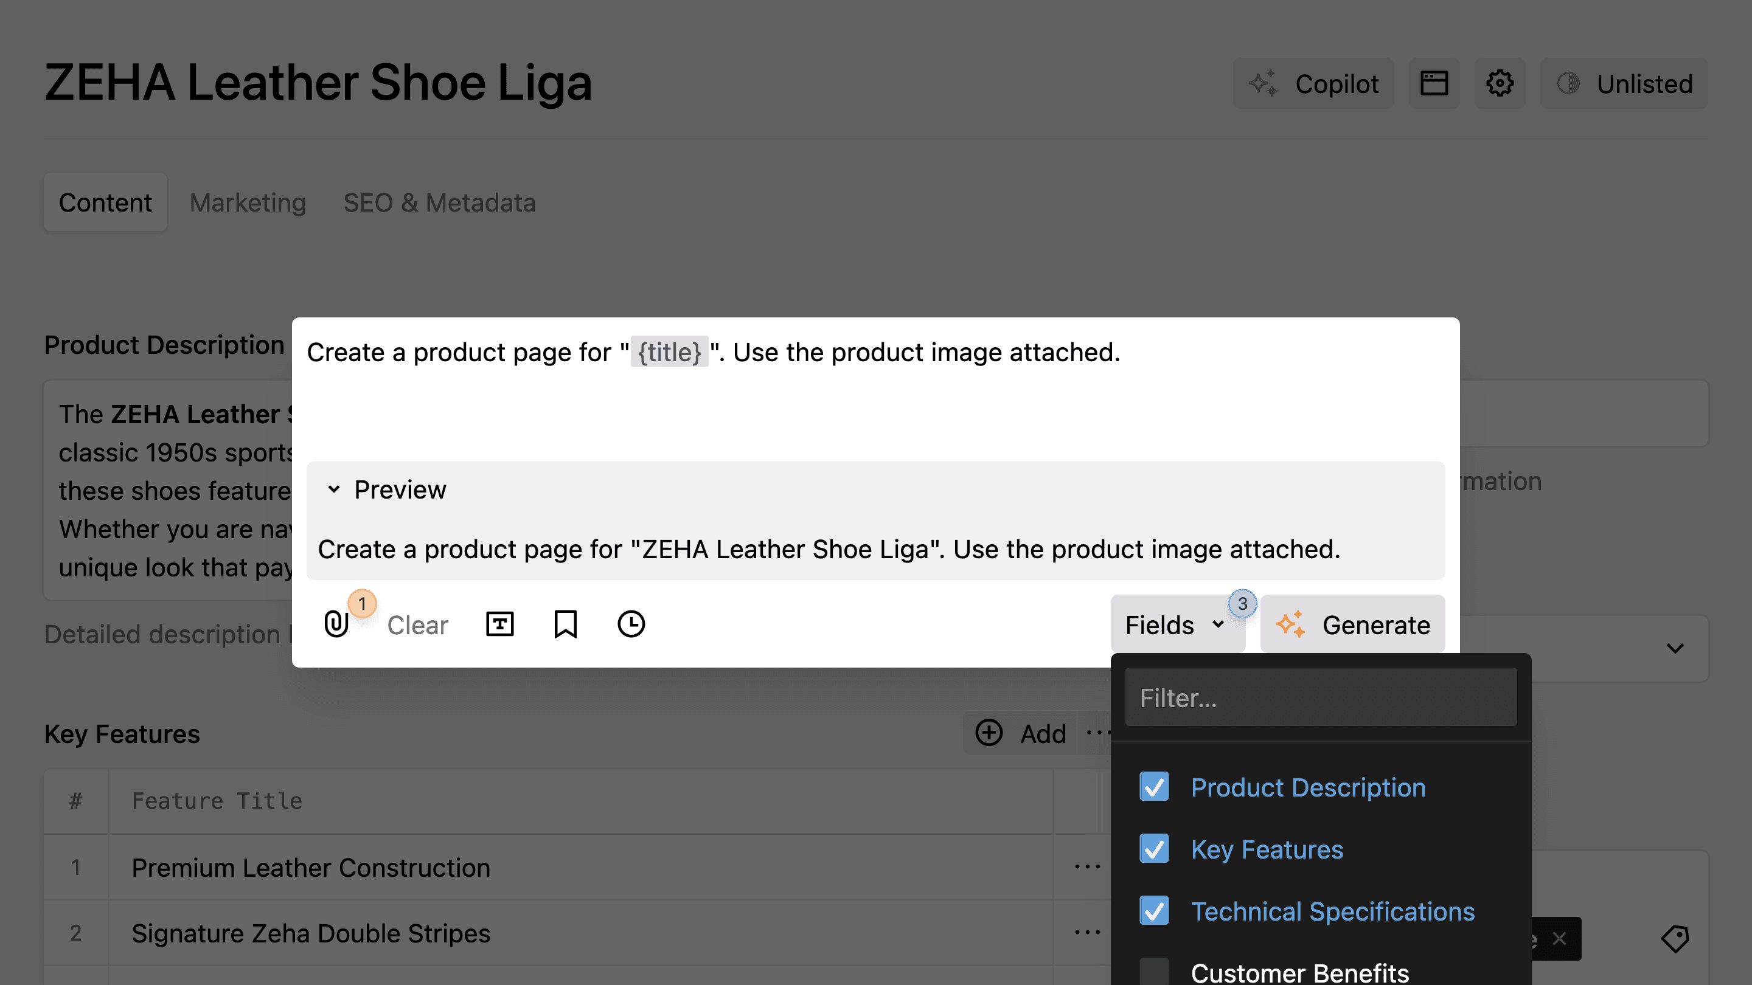Click the {title} variable chip in prompt

(x=669, y=352)
